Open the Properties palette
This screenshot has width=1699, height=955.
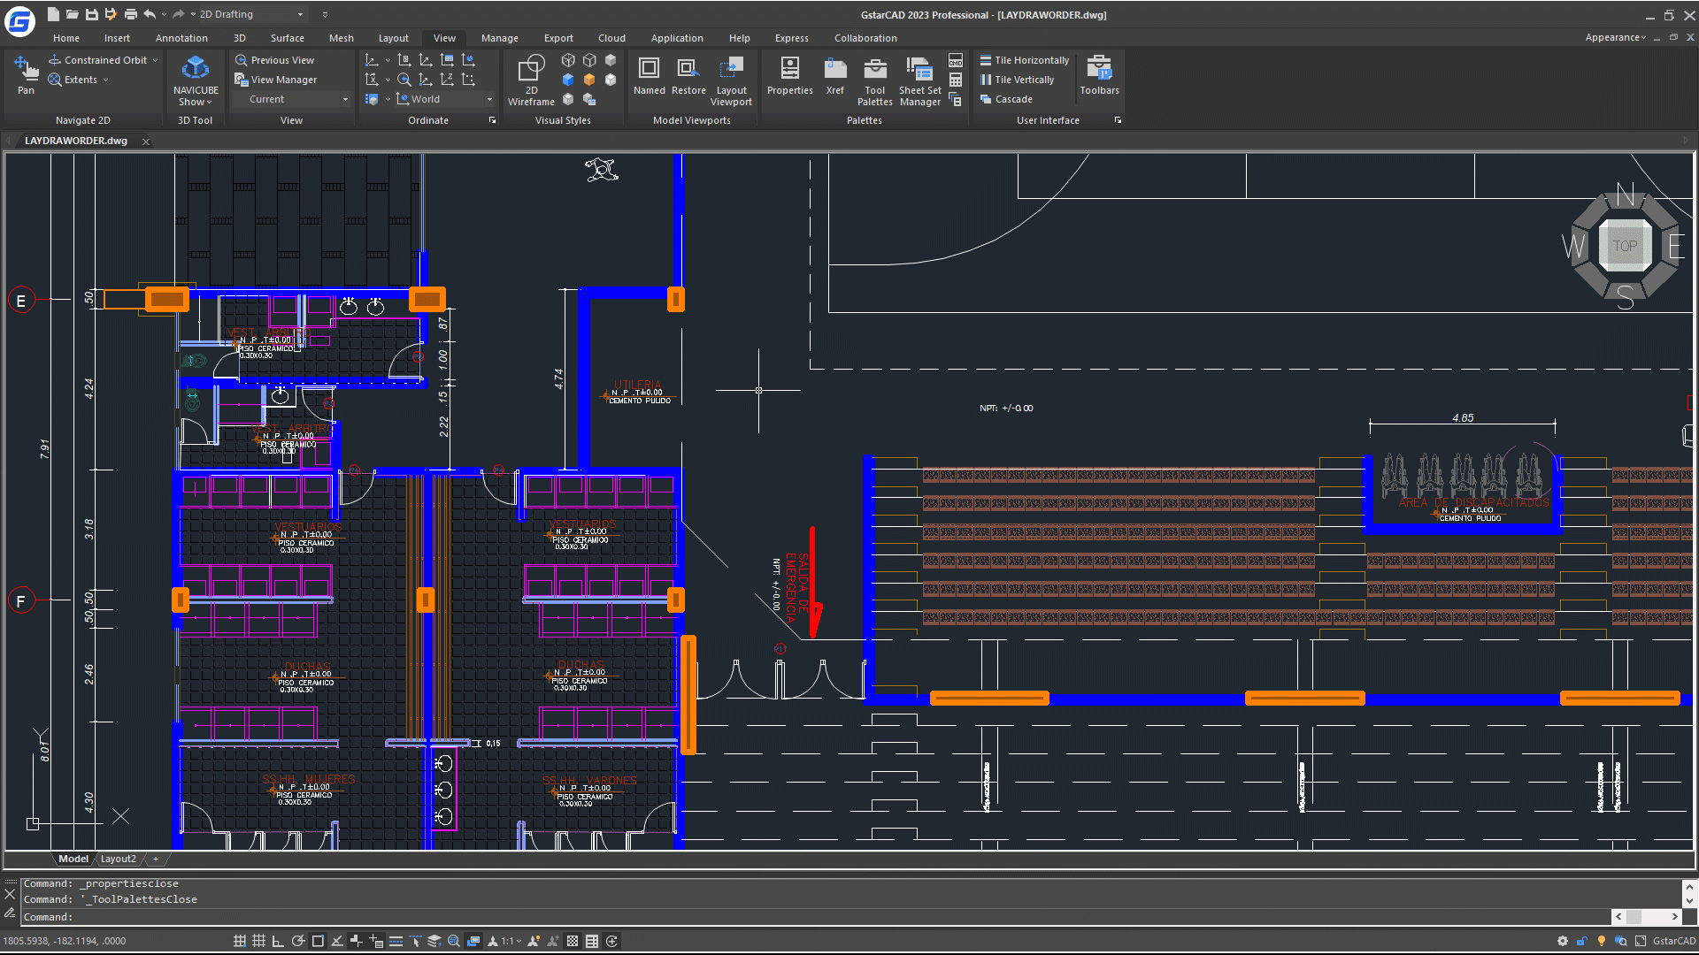[789, 76]
